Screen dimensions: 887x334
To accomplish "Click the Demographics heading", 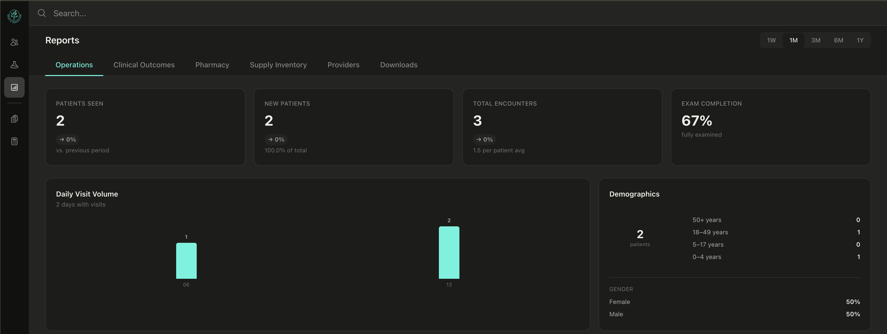I will [x=634, y=194].
